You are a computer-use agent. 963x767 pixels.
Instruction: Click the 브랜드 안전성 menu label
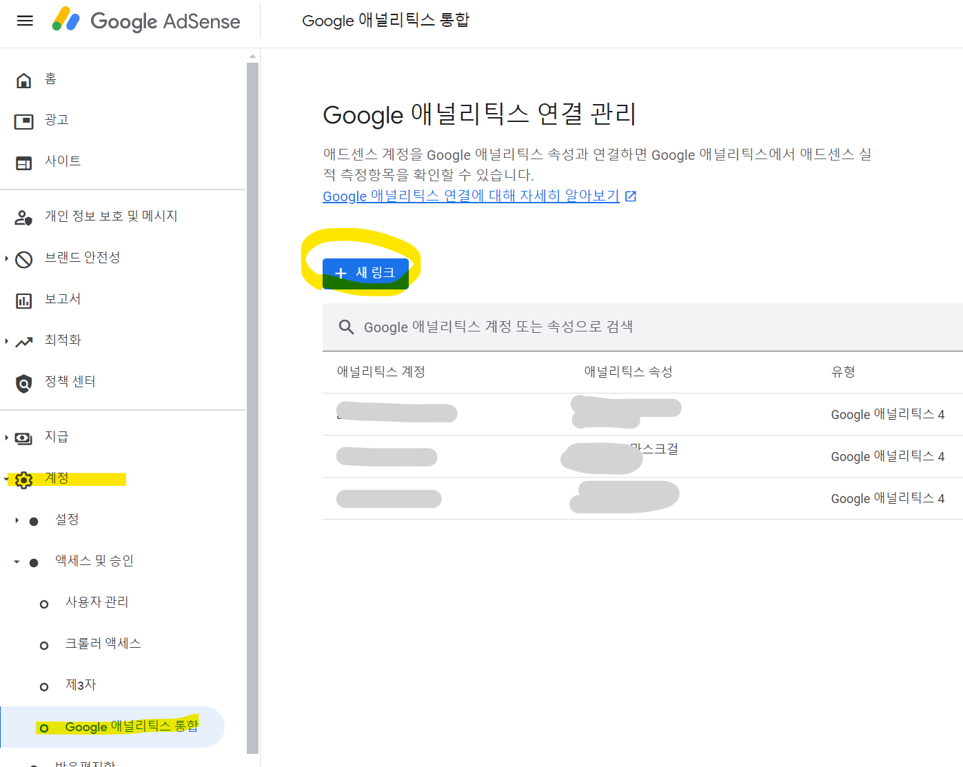click(83, 258)
